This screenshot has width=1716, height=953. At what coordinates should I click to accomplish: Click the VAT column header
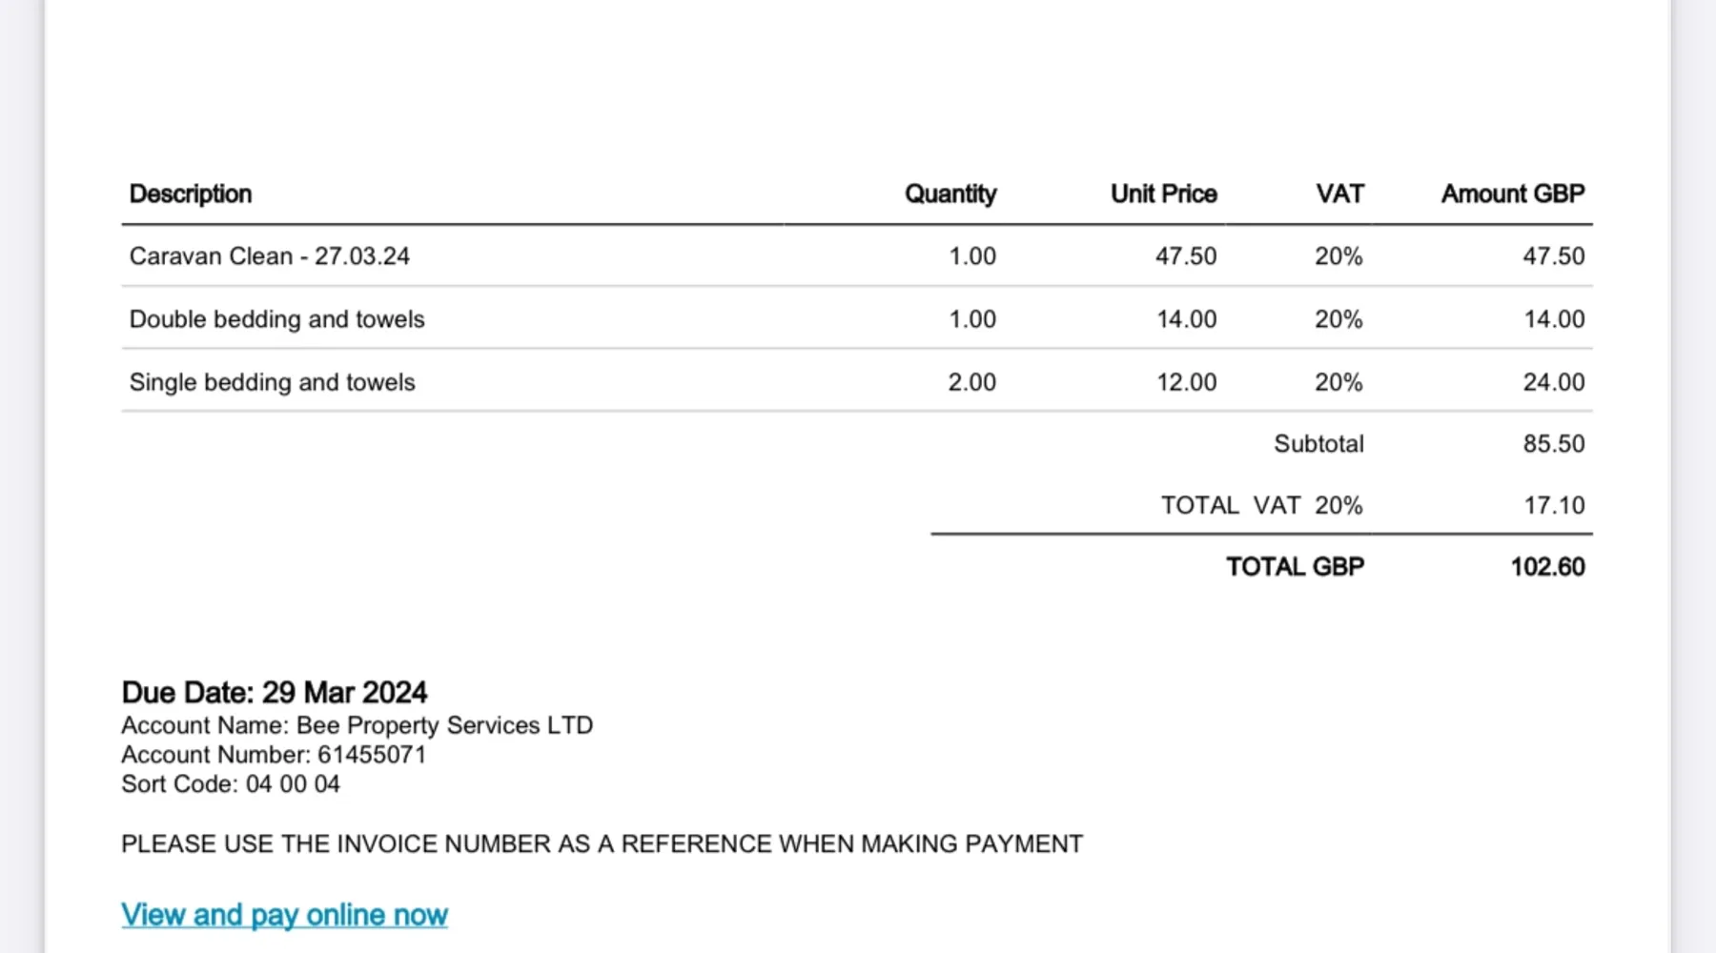coord(1339,194)
